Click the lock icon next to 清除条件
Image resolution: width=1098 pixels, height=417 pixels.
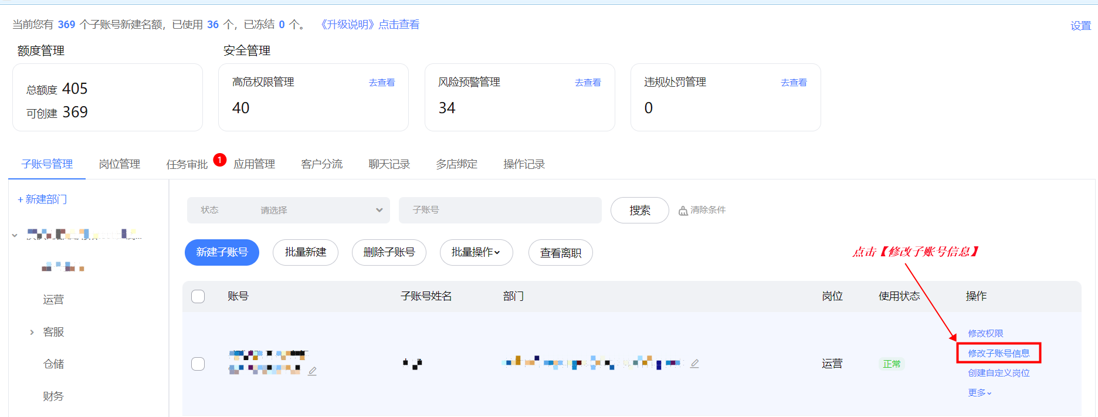(683, 211)
